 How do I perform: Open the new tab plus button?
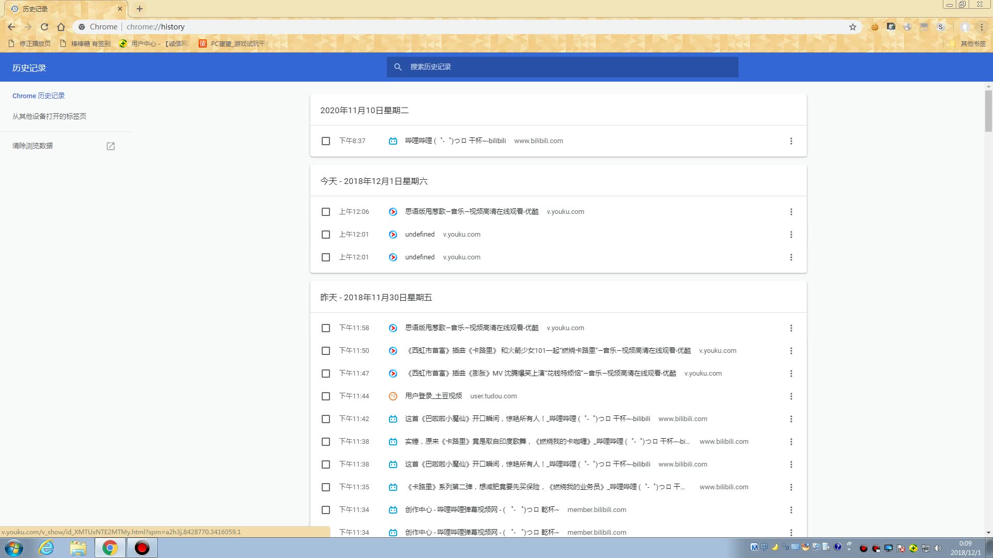[x=140, y=9]
